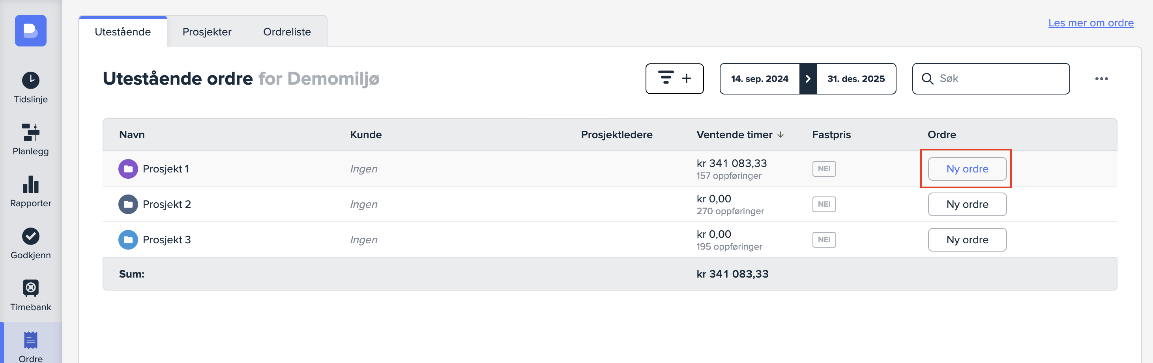1153x363 pixels.
Task: Click the app logo icon
Action: [x=30, y=31]
